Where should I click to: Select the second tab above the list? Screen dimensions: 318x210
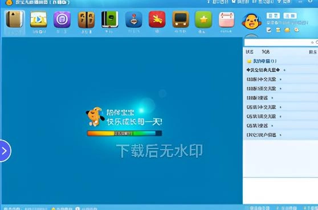266,52
